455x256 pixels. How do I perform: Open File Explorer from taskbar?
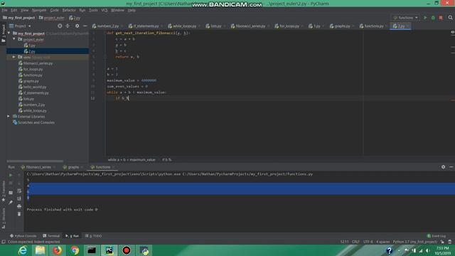(x=40, y=250)
